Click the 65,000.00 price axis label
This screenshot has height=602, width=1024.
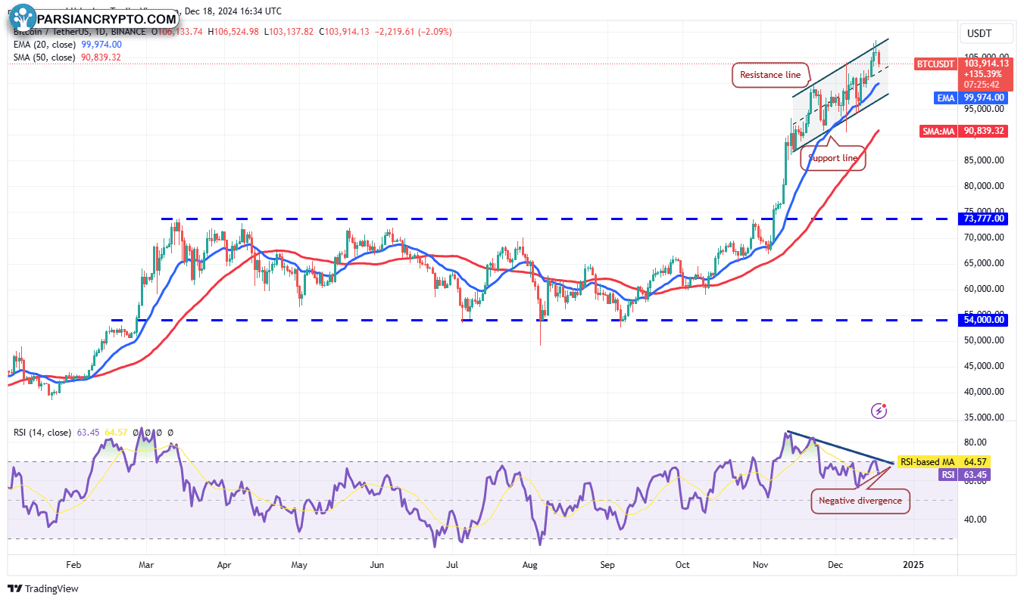[x=984, y=263]
